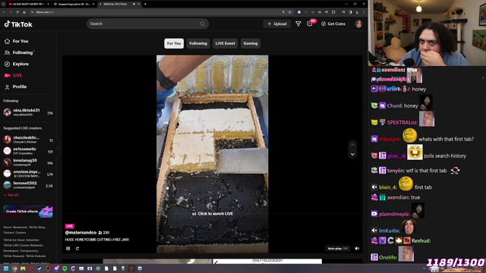
Task: Open the messages paper-plane icon
Action: [x=298, y=24]
